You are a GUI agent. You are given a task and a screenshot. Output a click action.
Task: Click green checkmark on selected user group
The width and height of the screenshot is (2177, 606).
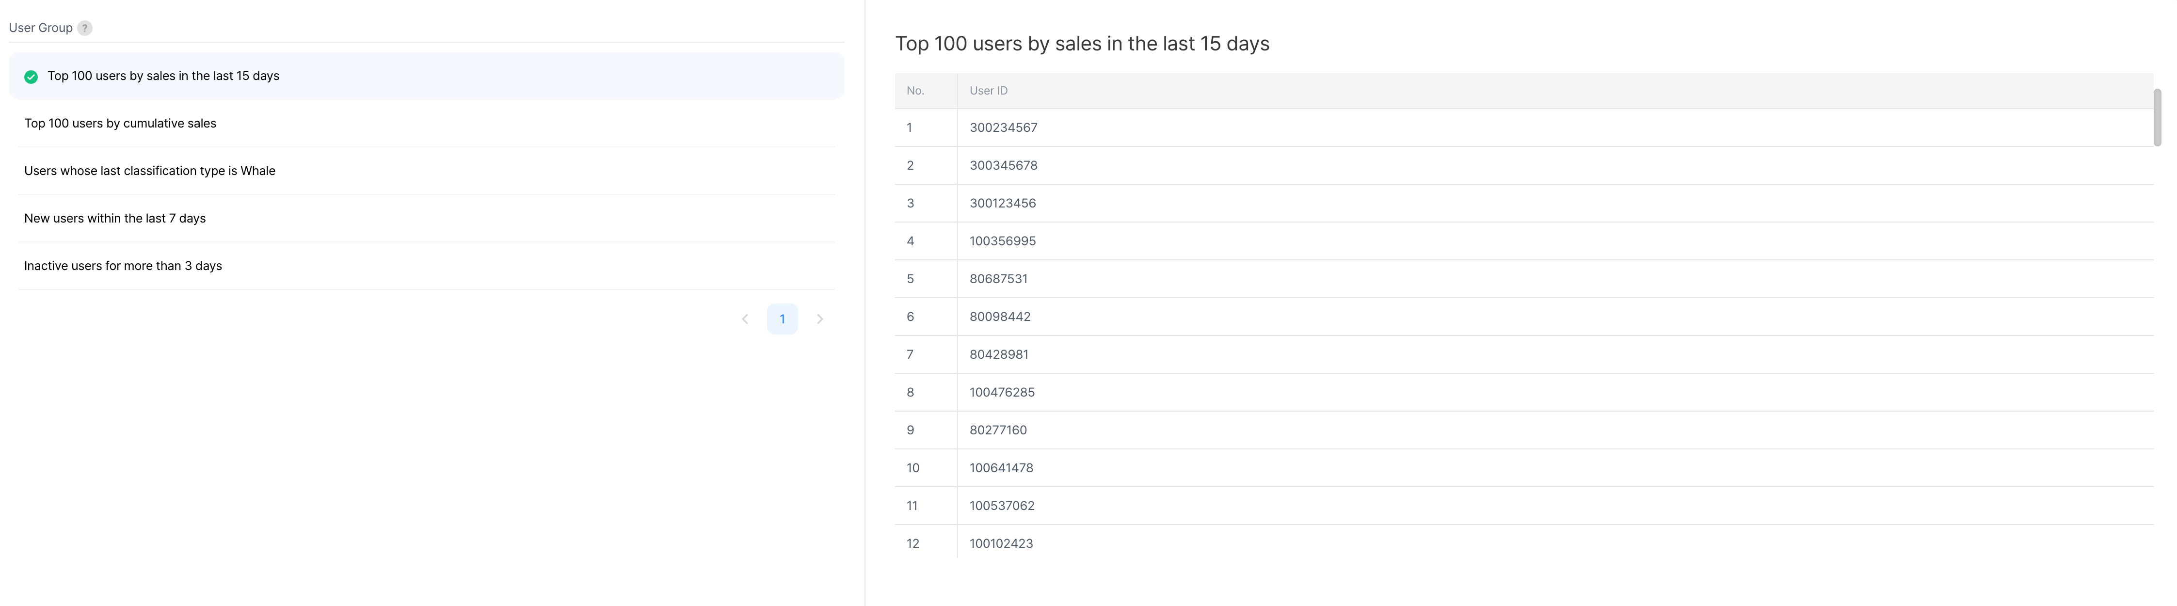(x=31, y=77)
